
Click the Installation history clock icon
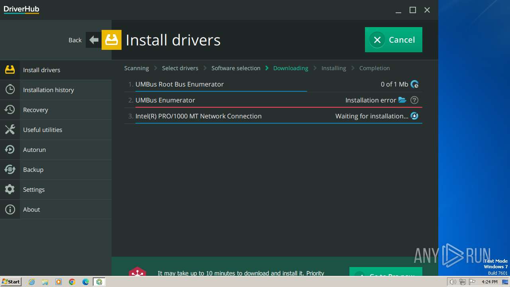pos(10,90)
